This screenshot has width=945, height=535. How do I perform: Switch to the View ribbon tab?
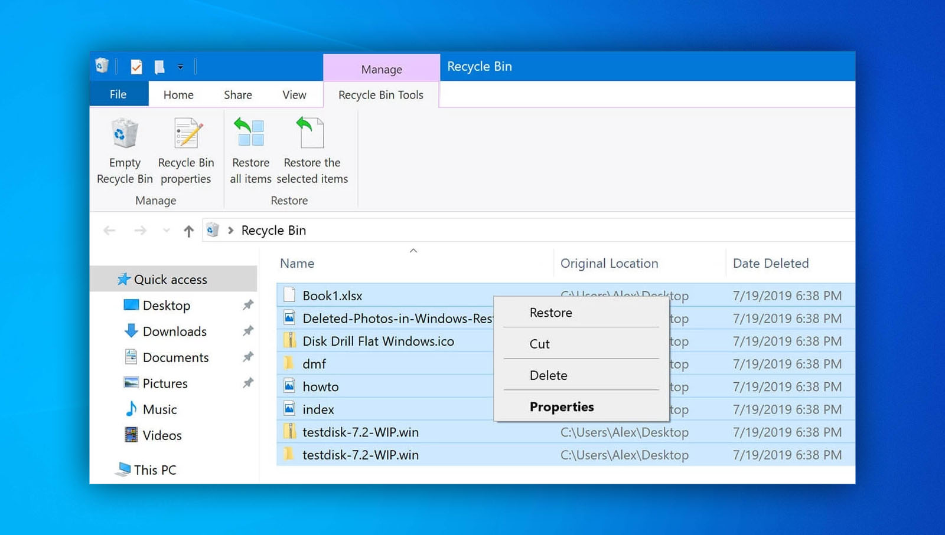pyautogui.click(x=294, y=95)
